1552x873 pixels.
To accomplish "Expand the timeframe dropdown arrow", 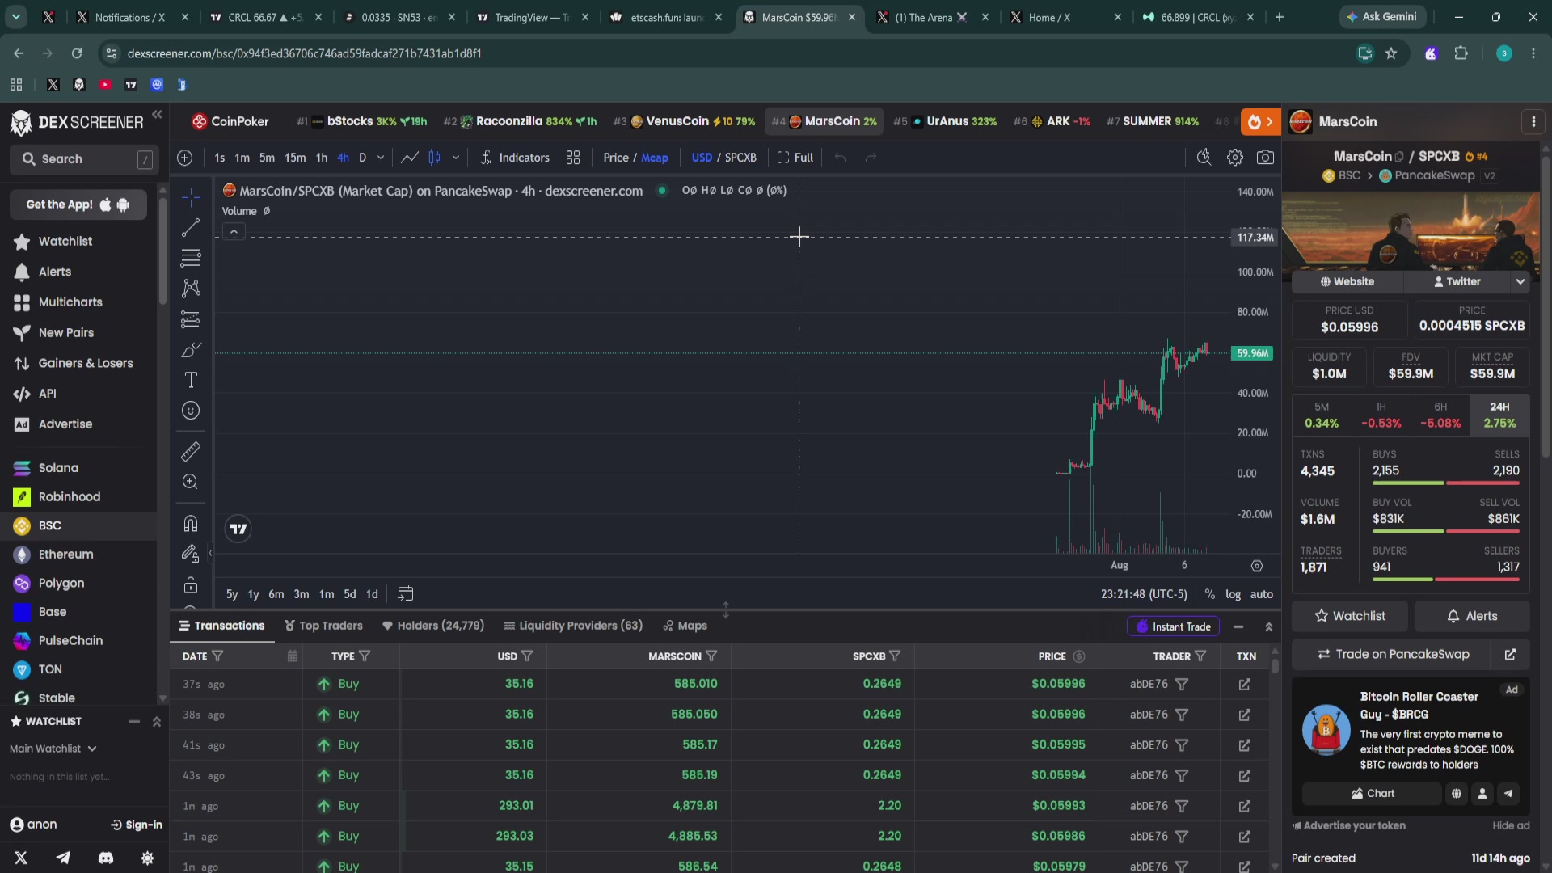I will point(380,158).
